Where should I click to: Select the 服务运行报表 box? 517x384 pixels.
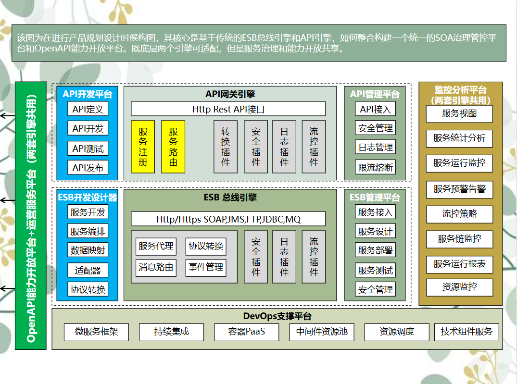point(459,264)
